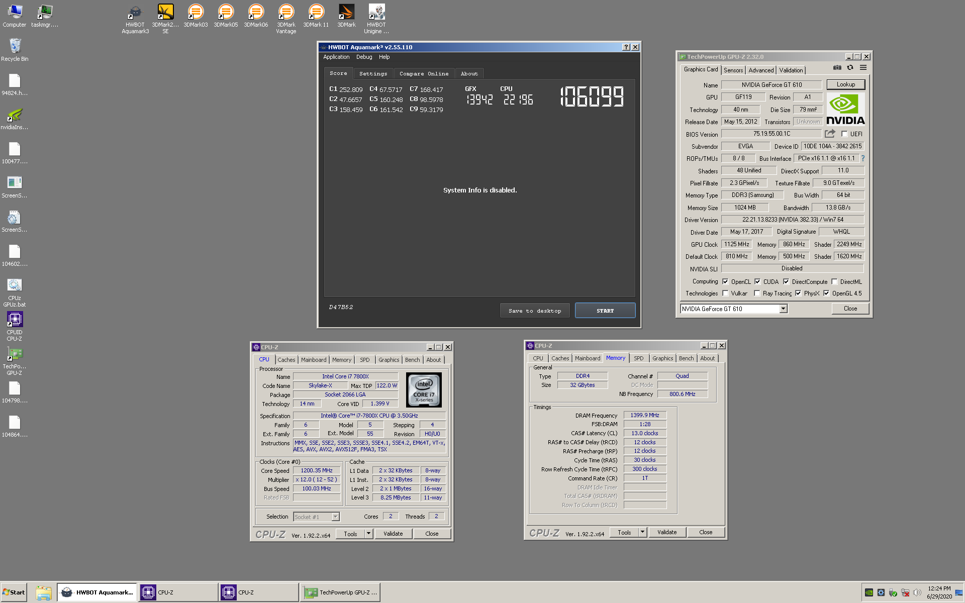
Task: Launch 3DMark2001 SE desktop shortcut
Action: coord(165,19)
